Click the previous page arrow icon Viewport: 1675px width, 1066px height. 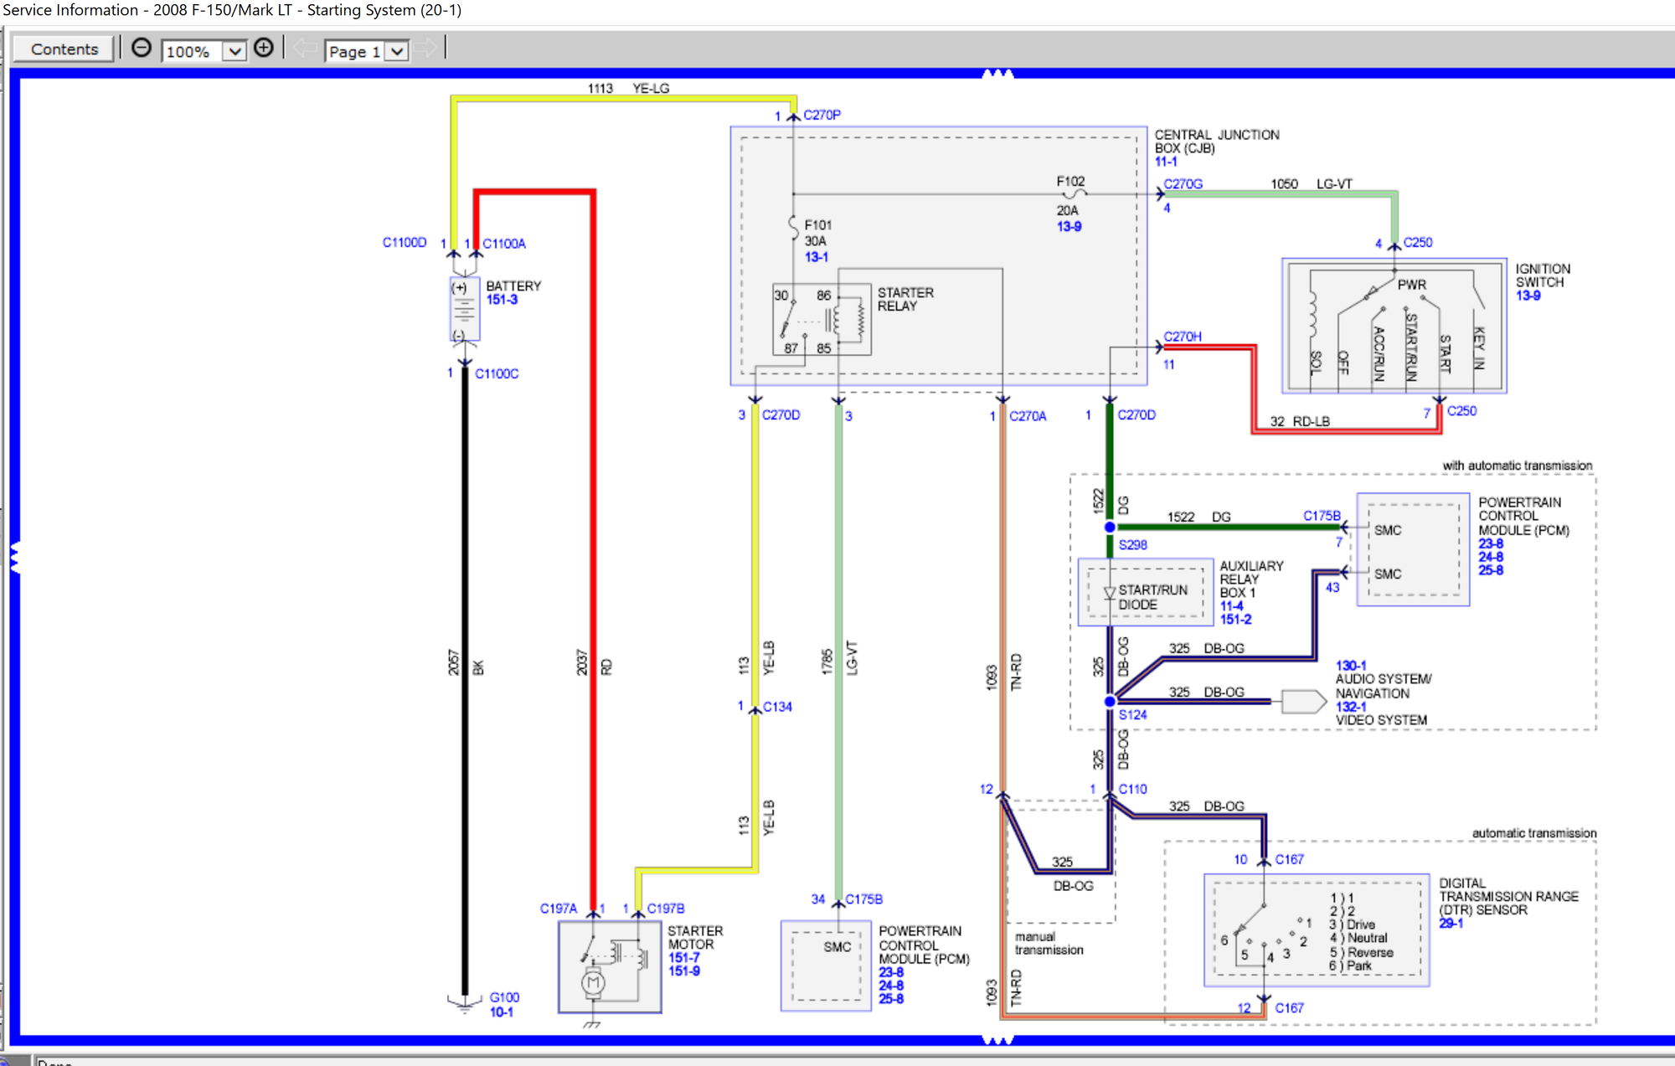(x=301, y=49)
